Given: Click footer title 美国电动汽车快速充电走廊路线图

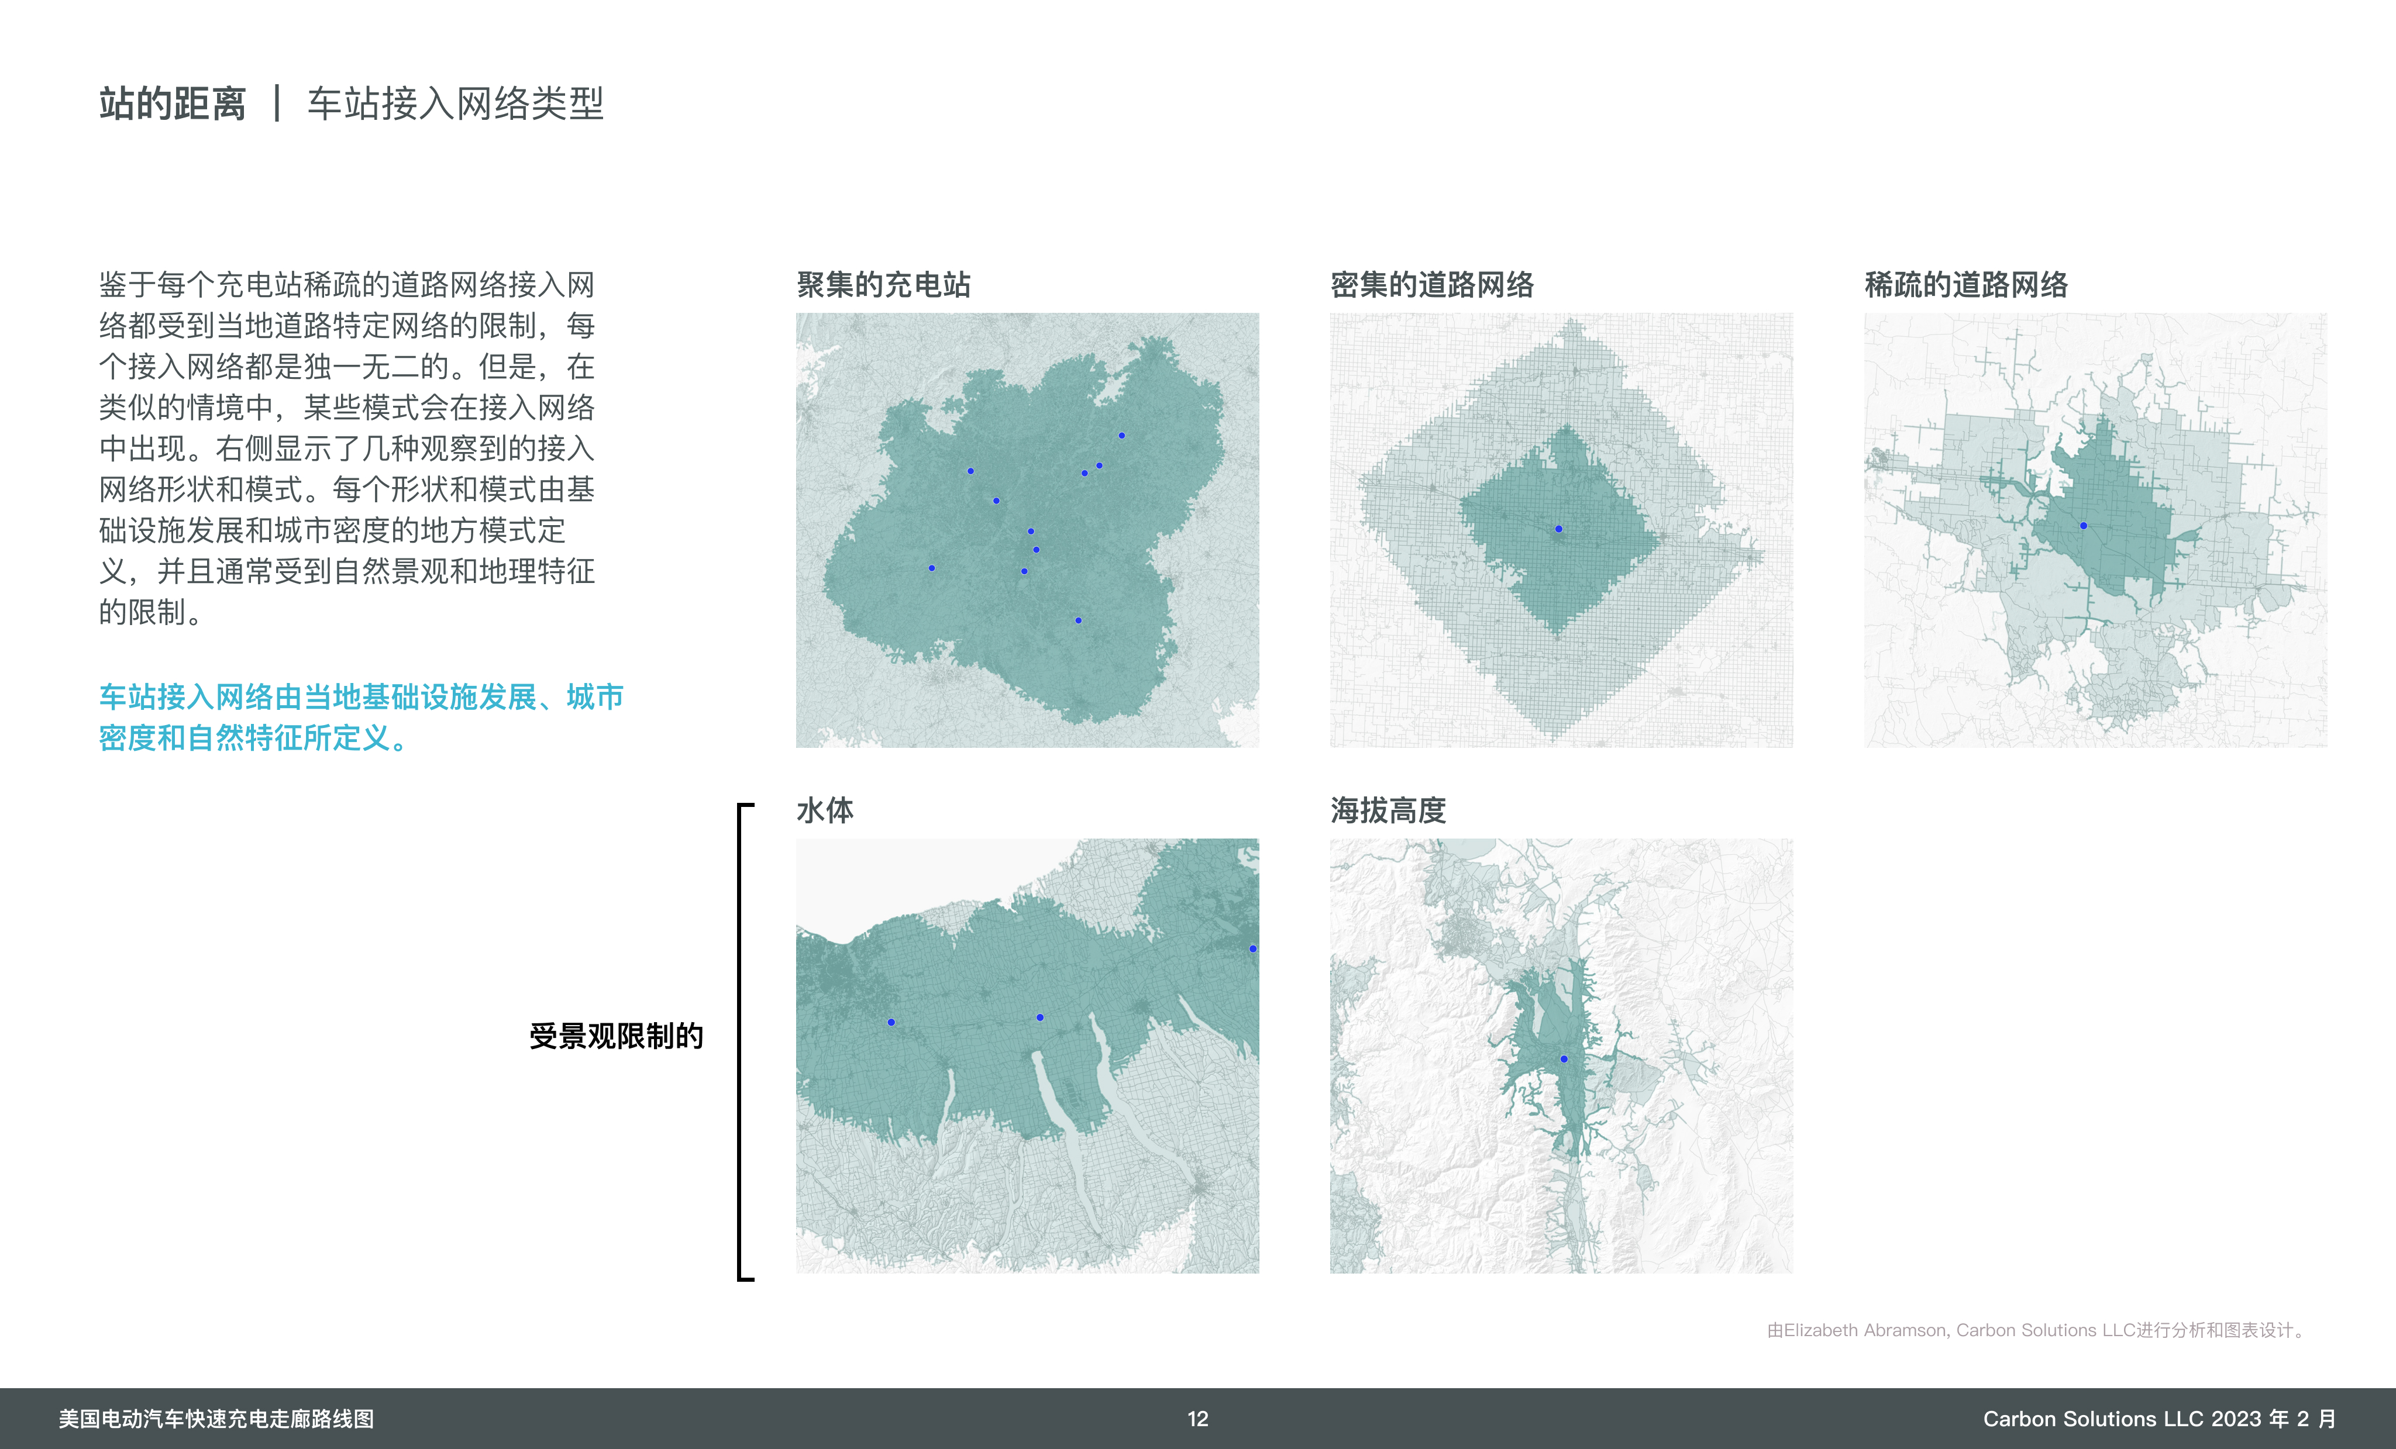Looking at the screenshot, I should click(x=216, y=1419).
